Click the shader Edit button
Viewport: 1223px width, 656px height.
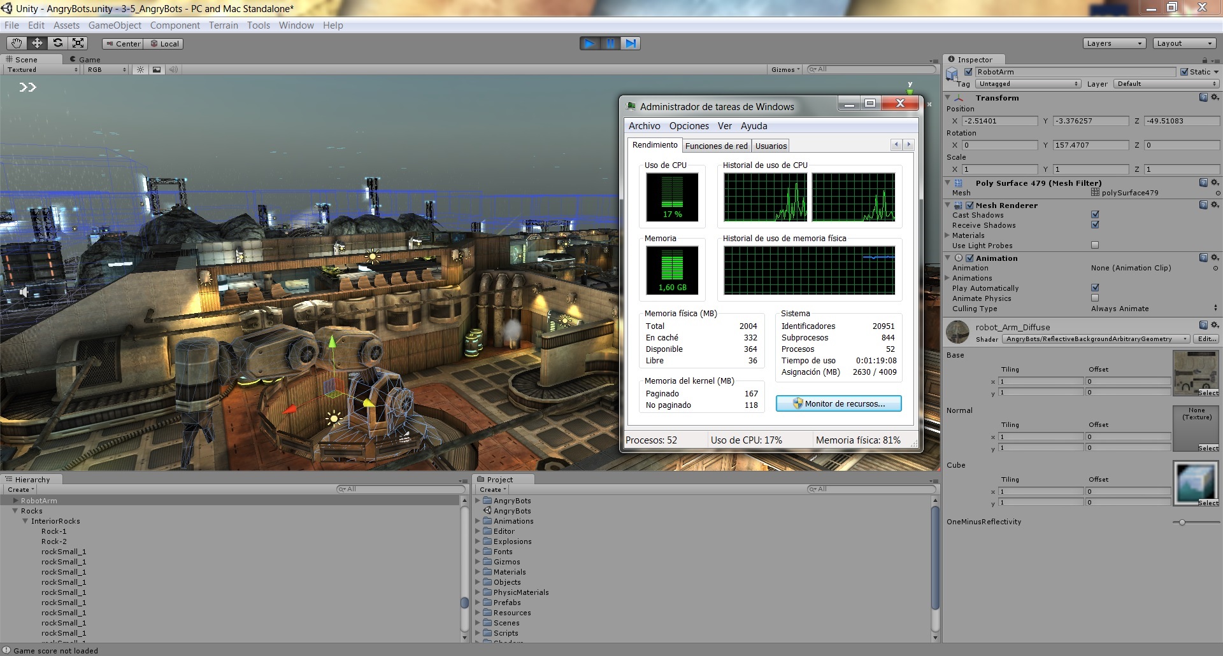point(1206,339)
